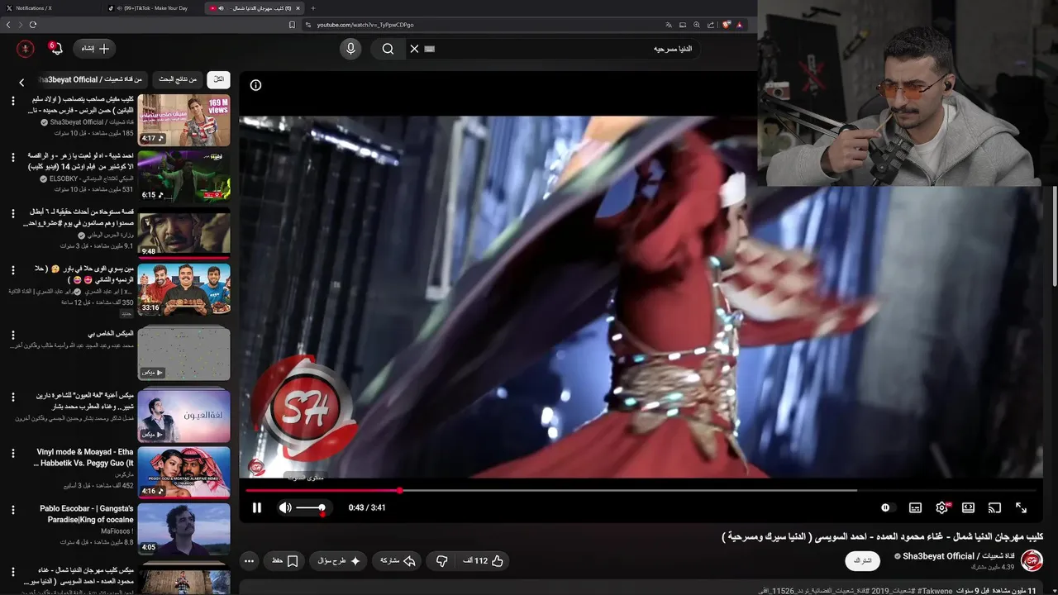1058x595 pixels.
Task: Open more actions three-dot menu below video
Action: coord(249,560)
